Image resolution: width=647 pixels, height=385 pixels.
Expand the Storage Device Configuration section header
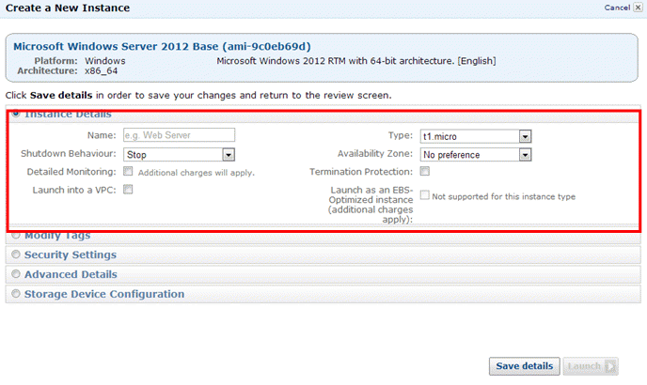pos(323,294)
